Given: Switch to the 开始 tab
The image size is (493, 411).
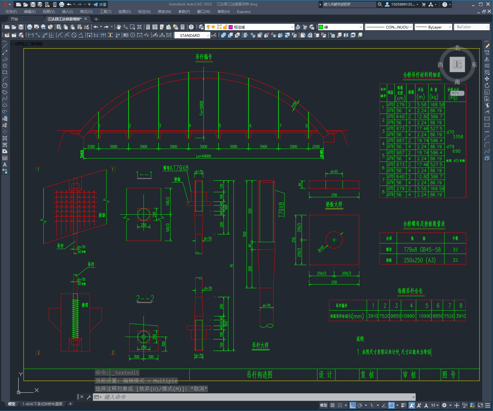Looking at the screenshot, I should coord(14,19).
